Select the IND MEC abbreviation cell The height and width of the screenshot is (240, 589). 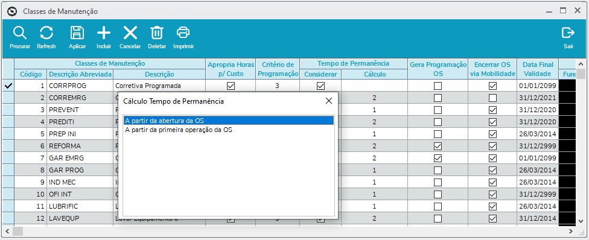tap(80, 182)
